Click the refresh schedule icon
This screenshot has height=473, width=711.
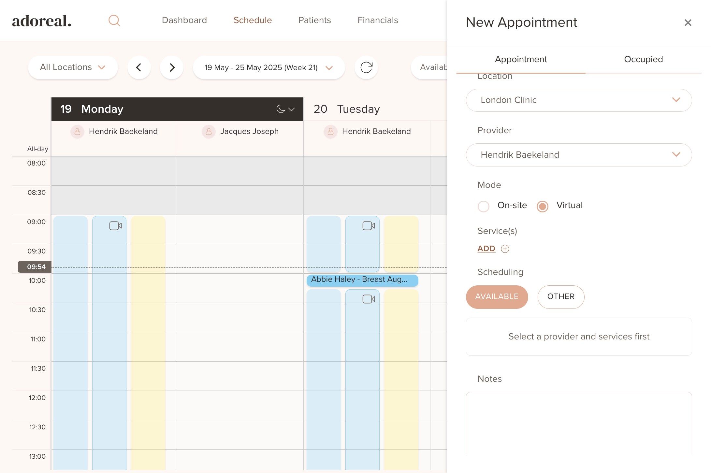point(366,67)
